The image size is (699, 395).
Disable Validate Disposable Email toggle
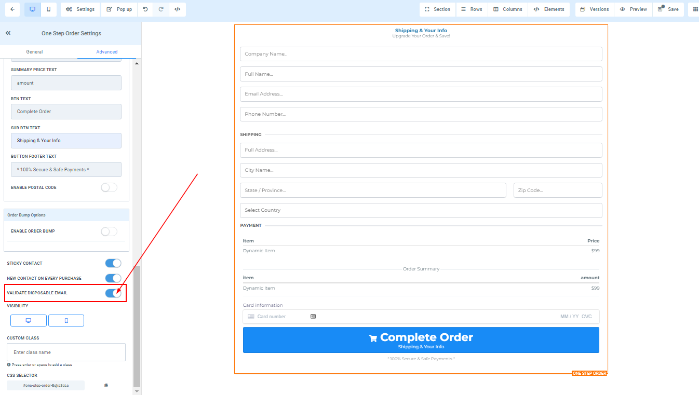(x=113, y=293)
